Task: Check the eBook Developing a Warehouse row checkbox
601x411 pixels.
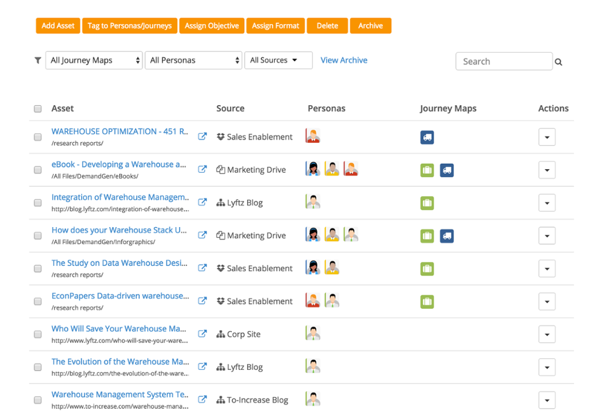Action: click(x=38, y=170)
